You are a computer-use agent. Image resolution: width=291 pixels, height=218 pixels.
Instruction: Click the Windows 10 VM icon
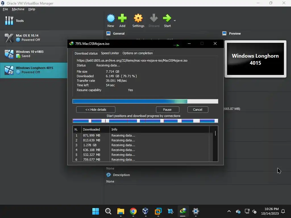click(x=9, y=54)
